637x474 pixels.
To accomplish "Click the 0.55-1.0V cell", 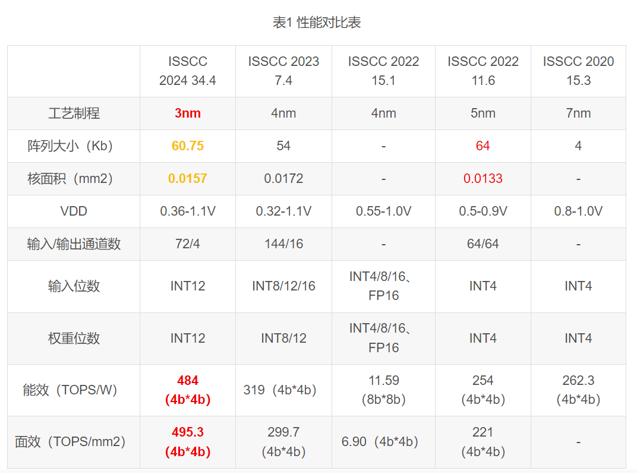I will pos(383,211).
